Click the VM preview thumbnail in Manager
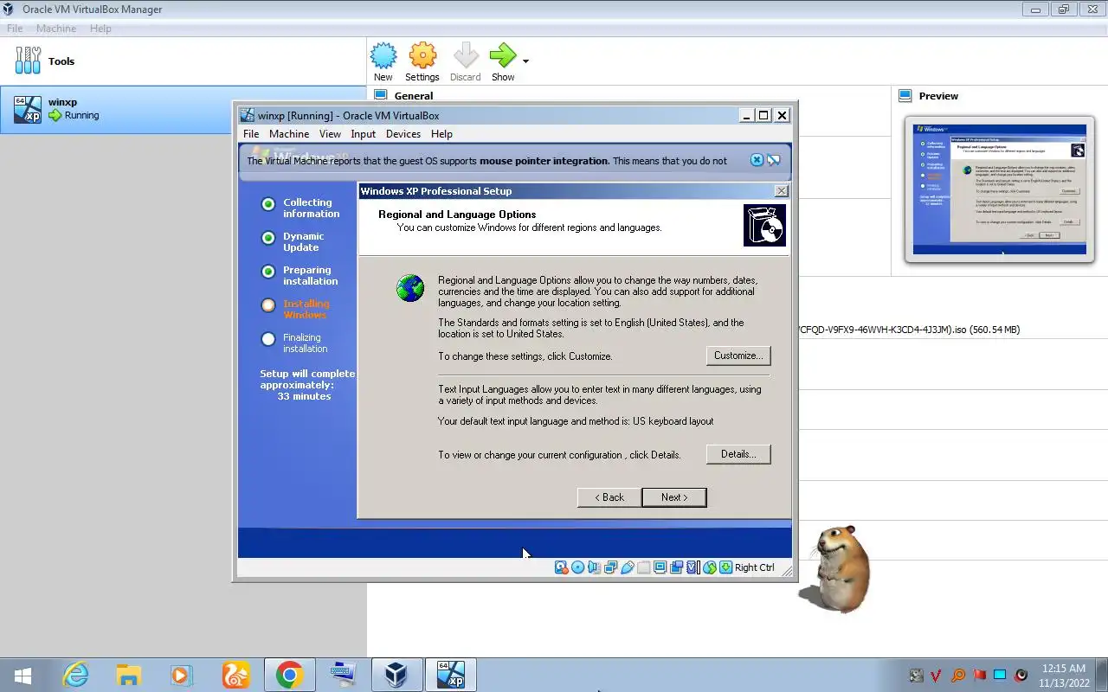Screen dimensions: 1108x692 pyautogui.click(x=1000, y=190)
